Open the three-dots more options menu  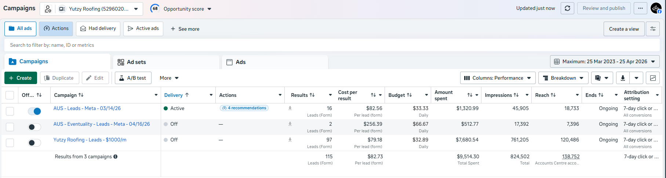tap(640, 8)
